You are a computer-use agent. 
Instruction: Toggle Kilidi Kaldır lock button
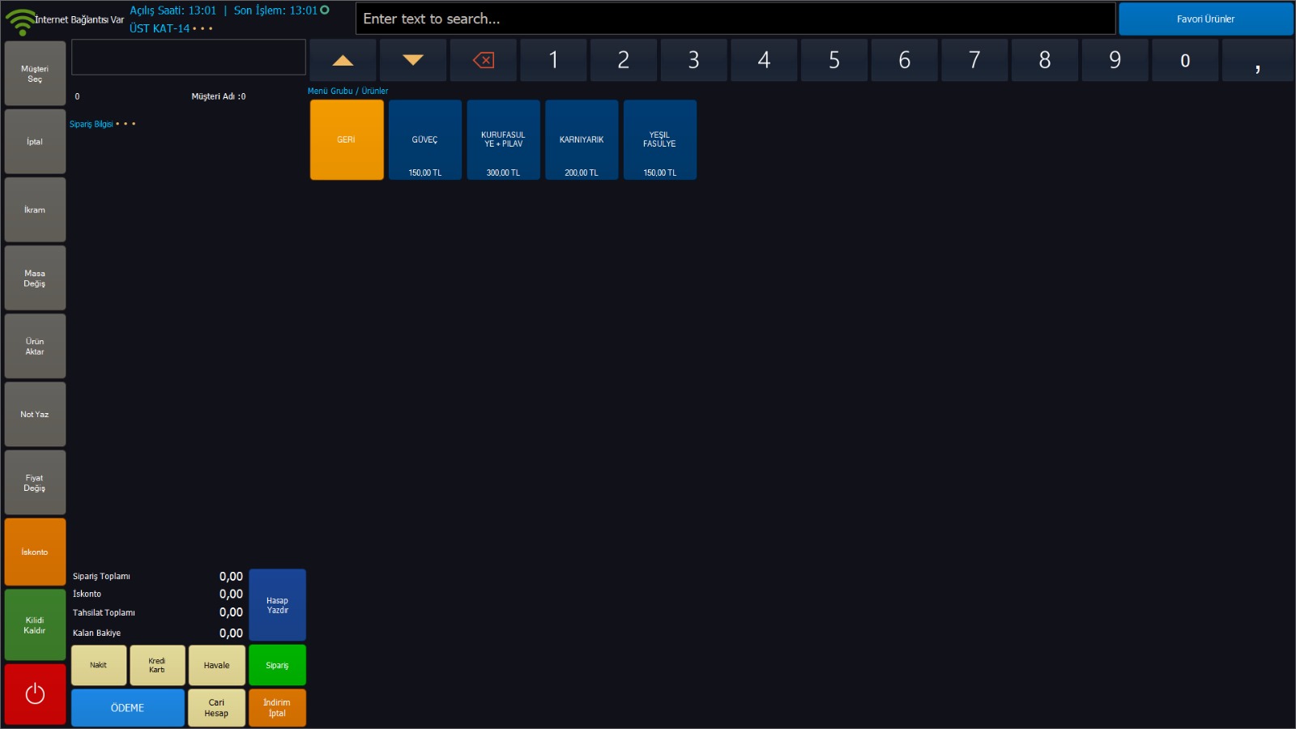coord(35,625)
